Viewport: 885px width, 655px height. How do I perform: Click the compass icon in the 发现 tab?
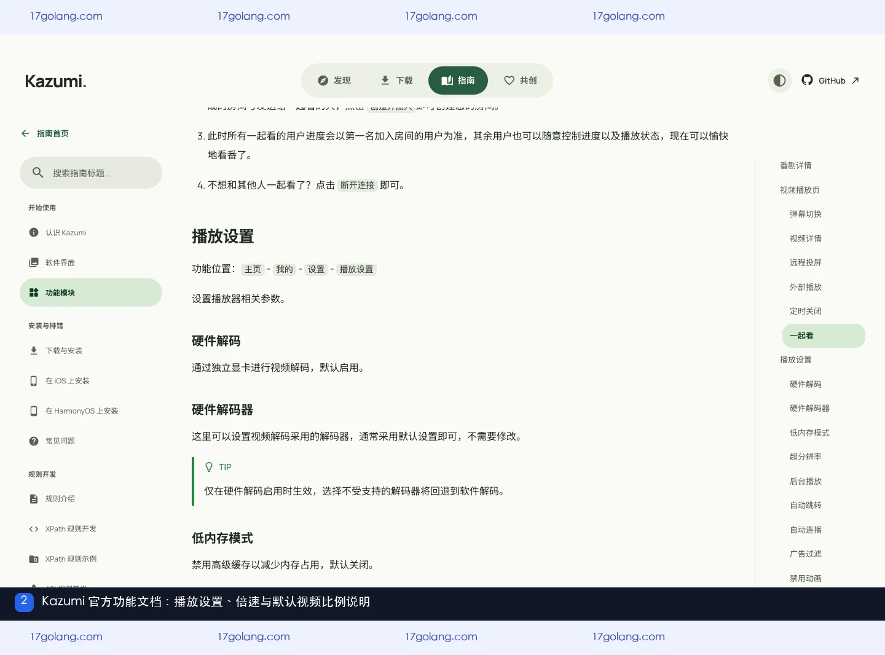point(323,80)
